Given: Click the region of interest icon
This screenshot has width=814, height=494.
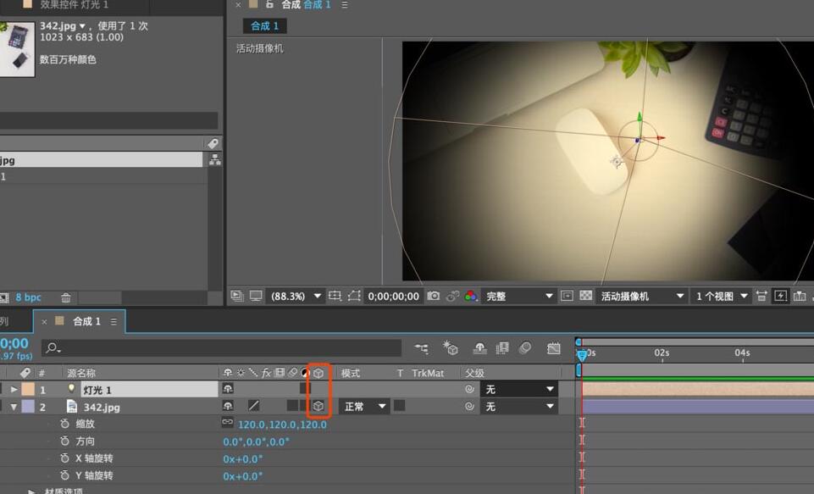Looking at the screenshot, I should 335,296.
